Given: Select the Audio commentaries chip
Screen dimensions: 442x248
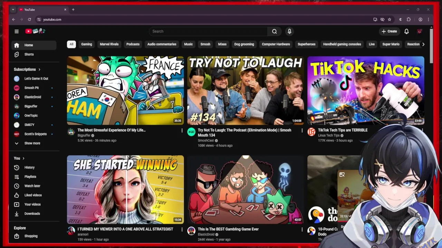Looking at the screenshot, I should point(162,44).
